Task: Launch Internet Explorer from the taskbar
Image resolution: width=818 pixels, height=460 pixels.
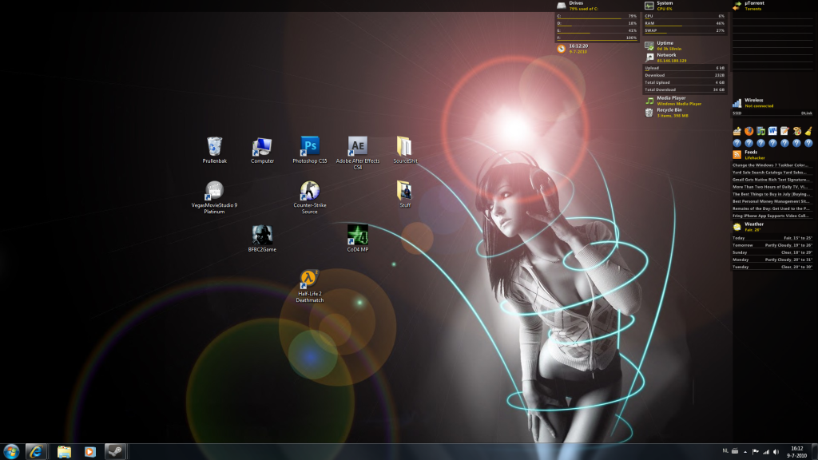Action: pyautogui.click(x=36, y=452)
